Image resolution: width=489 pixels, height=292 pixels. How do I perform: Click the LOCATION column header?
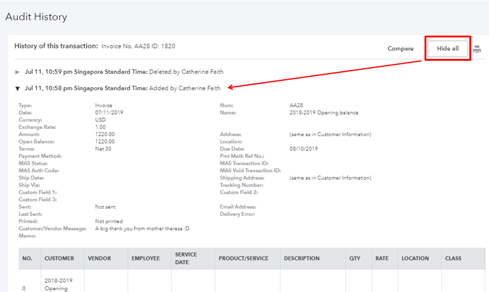[x=415, y=259]
